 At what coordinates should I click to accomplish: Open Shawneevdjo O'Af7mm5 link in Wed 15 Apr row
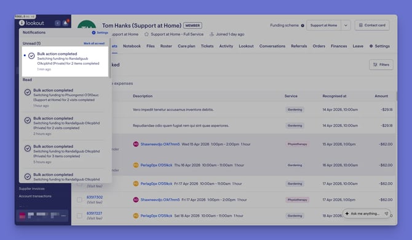click(x=160, y=144)
